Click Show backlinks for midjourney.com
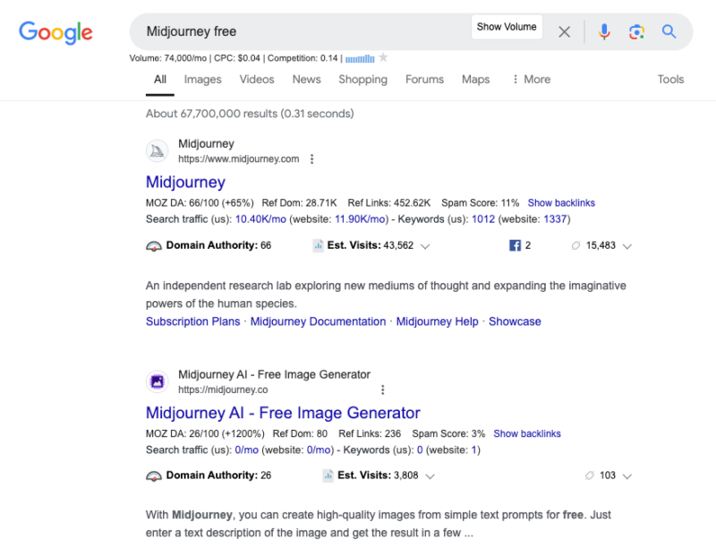Screen dimensions: 716x557 pyautogui.click(x=561, y=203)
